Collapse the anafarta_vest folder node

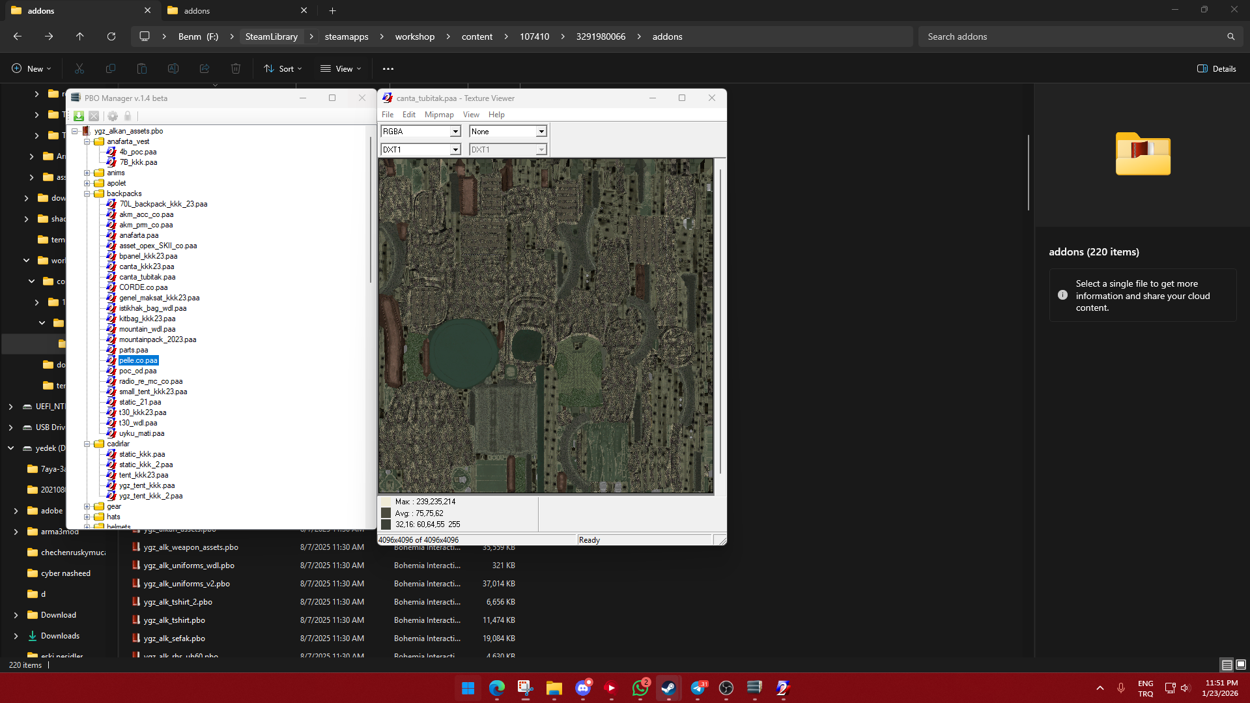pos(87,141)
